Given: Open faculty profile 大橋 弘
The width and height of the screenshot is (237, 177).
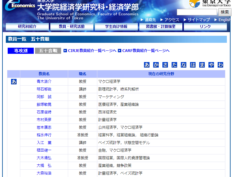Looking at the screenshot, I should click(x=44, y=166).
